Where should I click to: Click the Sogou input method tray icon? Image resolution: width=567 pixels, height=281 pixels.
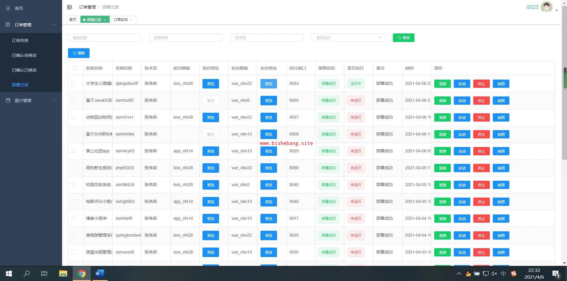(x=514, y=274)
